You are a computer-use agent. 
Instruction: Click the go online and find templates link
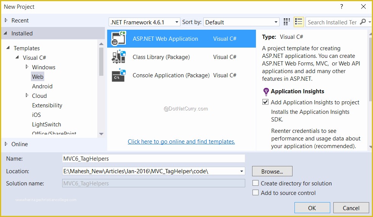(x=181, y=142)
